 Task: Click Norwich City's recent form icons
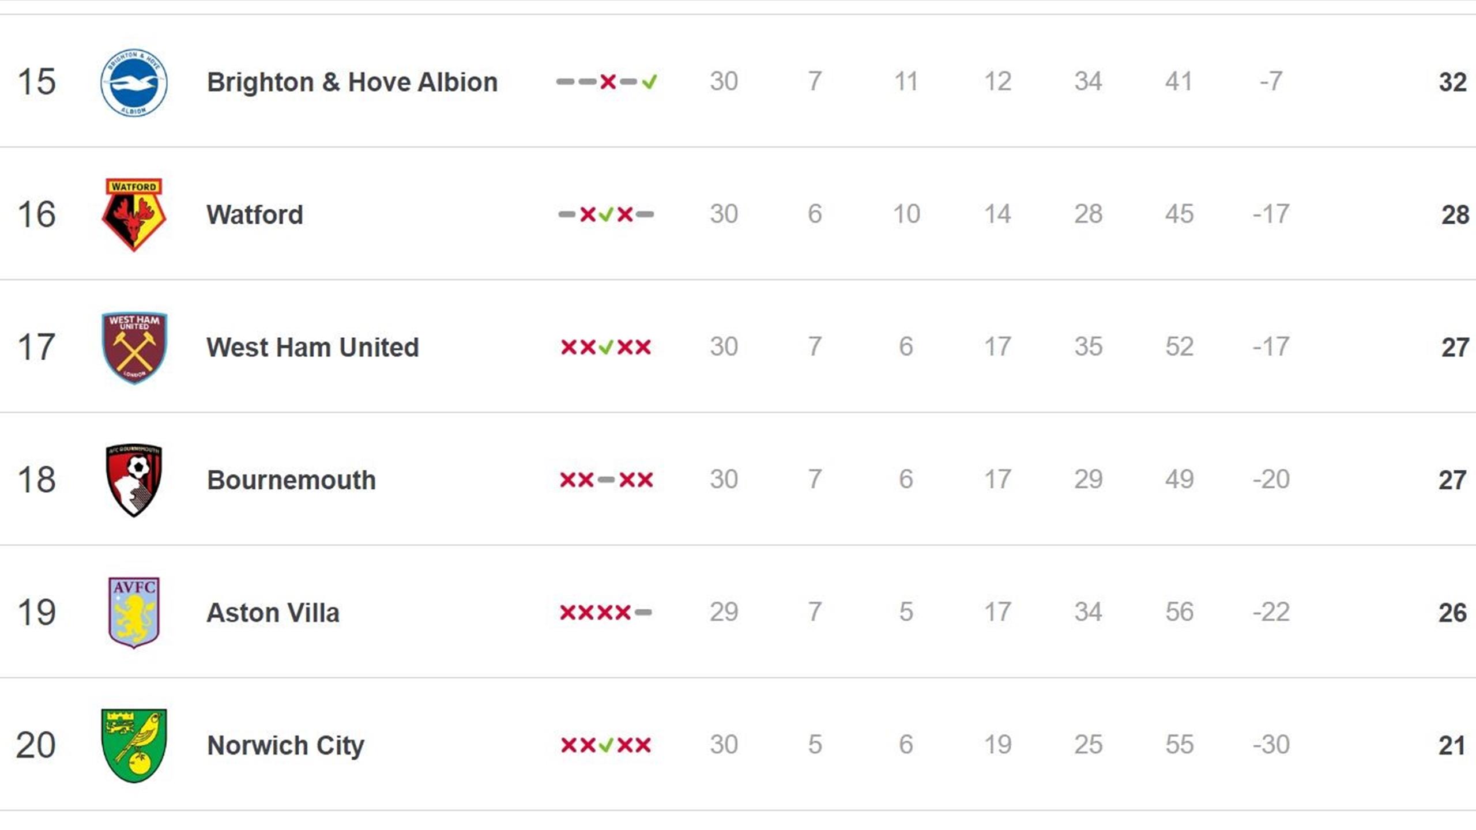606,745
